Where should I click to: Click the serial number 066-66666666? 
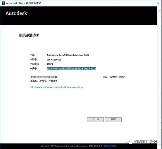[54, 60]
